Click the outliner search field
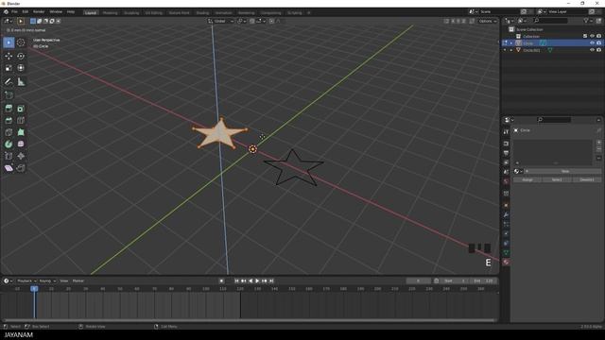Image resolution: width=605 pixels, height=340 pixels. pyautogui.click(x=550, y=21)
